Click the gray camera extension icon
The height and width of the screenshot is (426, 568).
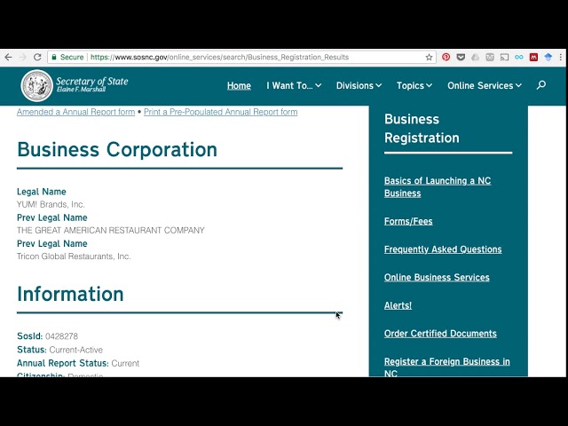coord(490,57)
